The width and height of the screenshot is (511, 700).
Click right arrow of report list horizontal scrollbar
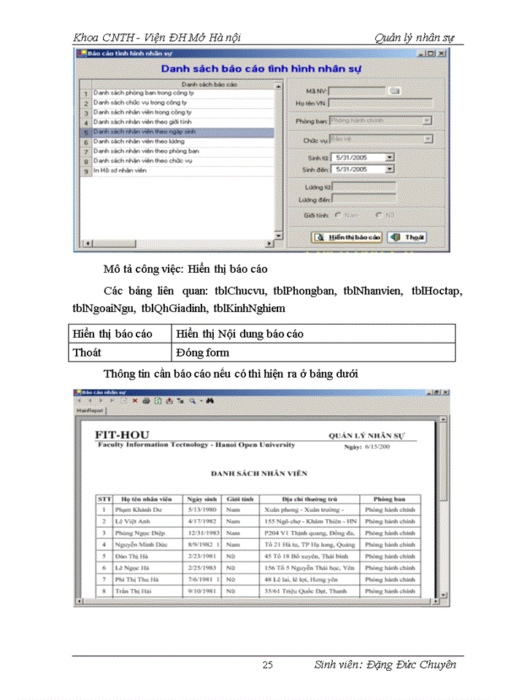click(269, 244)
